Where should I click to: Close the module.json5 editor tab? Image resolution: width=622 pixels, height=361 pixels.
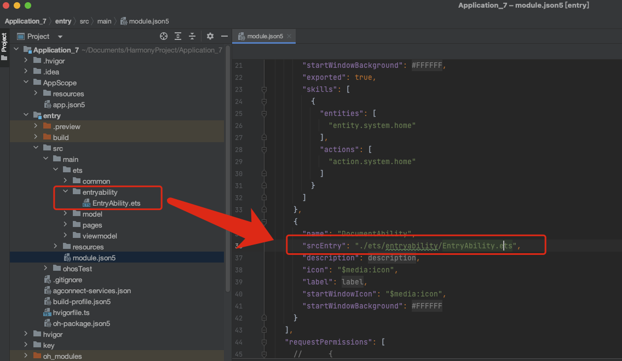click(x=289, y=36)
